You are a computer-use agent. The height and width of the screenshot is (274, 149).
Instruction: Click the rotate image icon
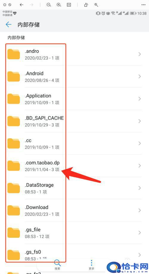86,5
